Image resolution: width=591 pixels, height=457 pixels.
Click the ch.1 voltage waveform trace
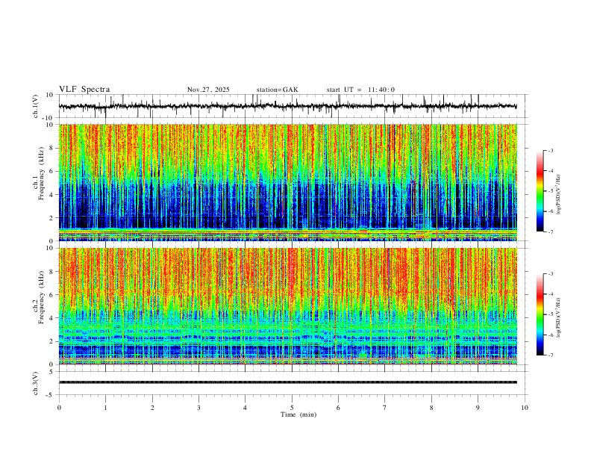pyautogui.click(x=287, y=106)
